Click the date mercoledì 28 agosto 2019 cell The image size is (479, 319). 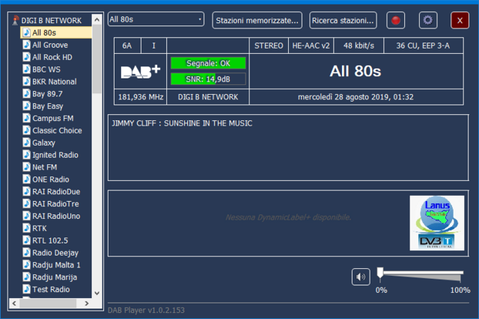click(x=356, y=97)
